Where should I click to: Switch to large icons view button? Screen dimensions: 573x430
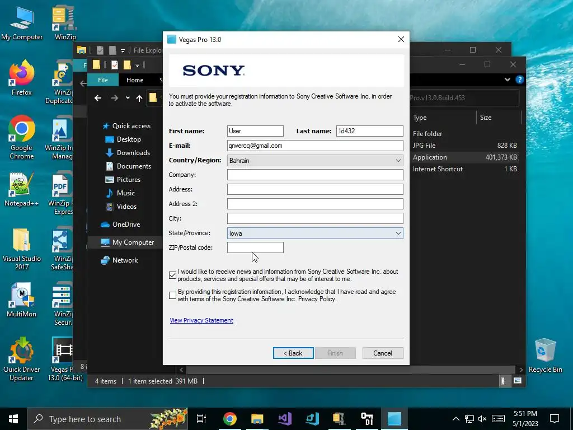click(x=518, y=381)
